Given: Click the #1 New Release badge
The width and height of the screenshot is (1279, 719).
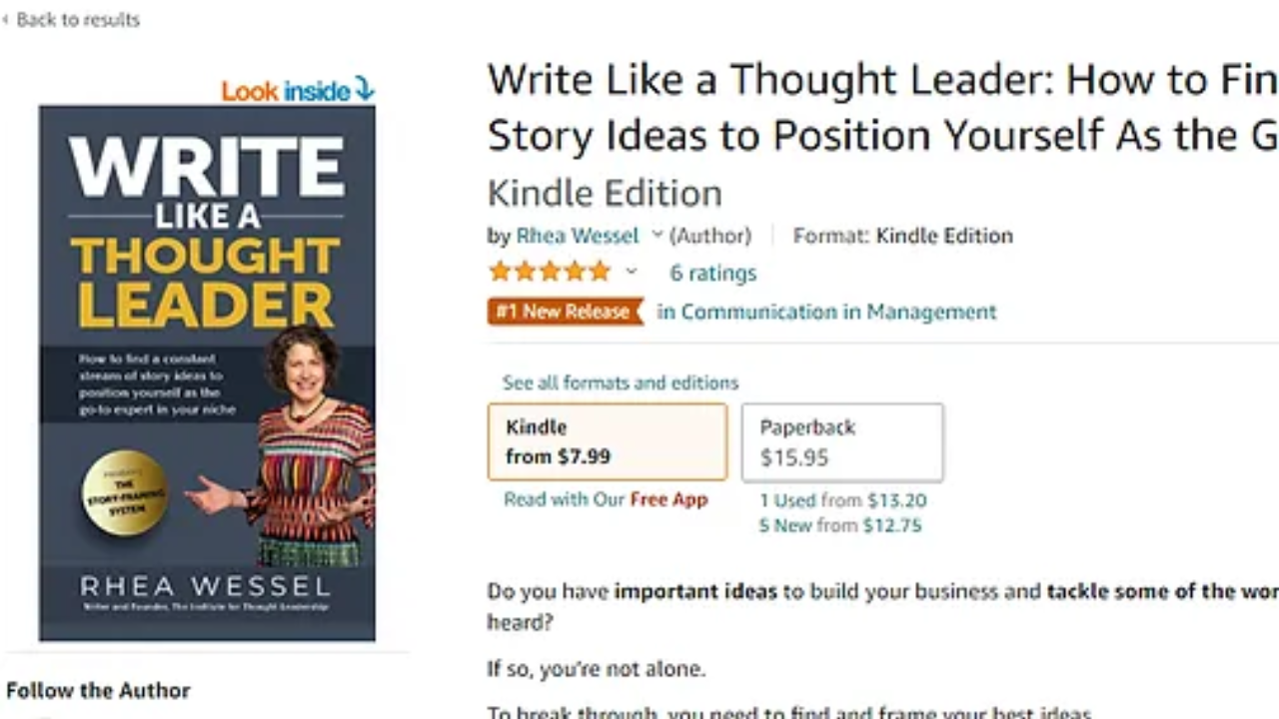Looking at the screenshot, I should 566,312.
